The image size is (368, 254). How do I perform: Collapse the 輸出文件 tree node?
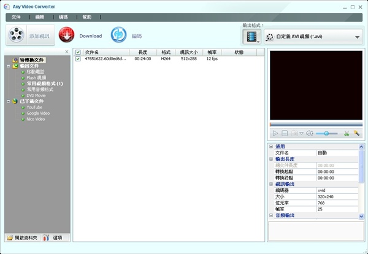click(x=9, y=66)
